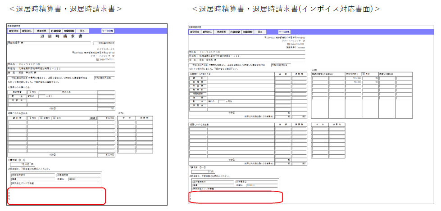Click 雛型保存 button in left 退居時請求書 form

pyautogui.click(x=14, y=31)
